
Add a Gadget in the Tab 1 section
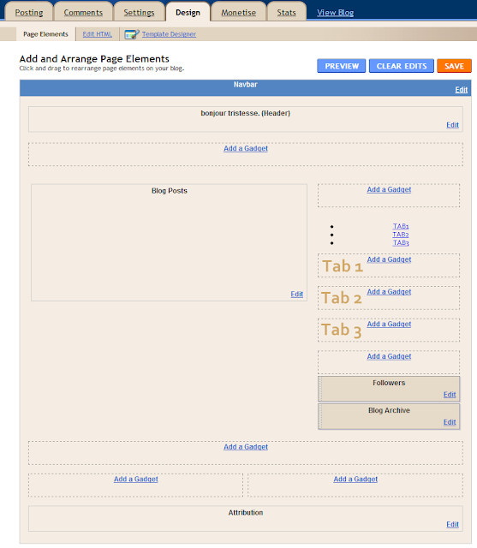tap(389, 259)
